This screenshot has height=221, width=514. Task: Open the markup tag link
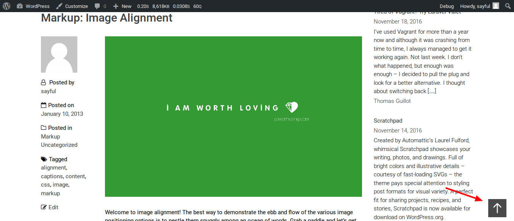[x=50, y=193]
